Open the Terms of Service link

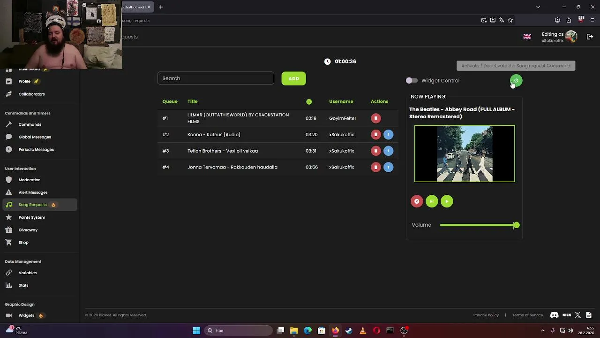(527, 315)
